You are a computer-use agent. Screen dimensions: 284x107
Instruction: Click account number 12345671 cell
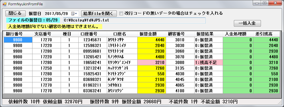tap(93, 40)
